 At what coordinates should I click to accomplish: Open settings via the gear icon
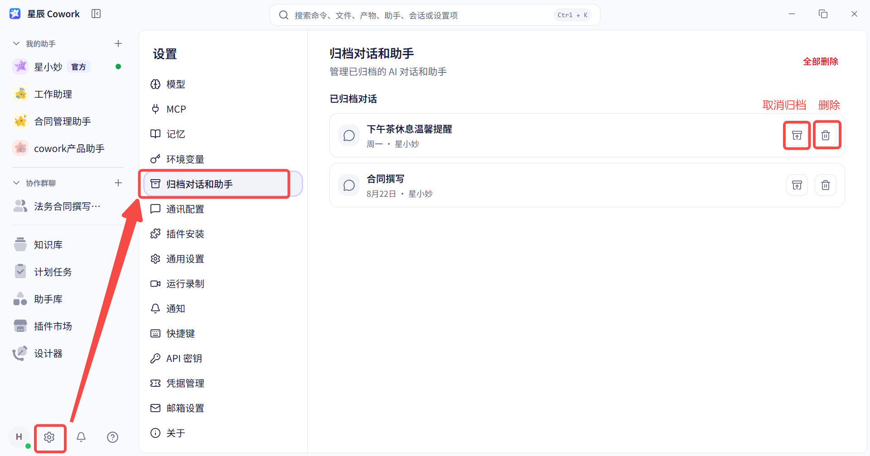[x=49, y=437]
